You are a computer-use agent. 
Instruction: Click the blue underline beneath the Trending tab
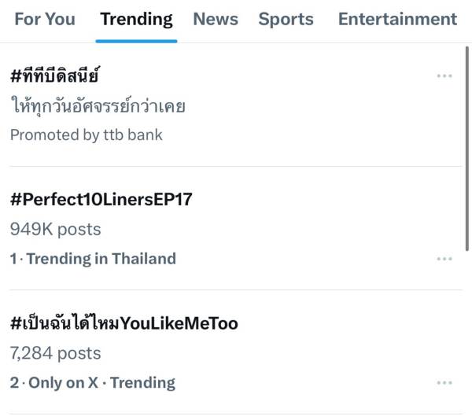(136, 40)
